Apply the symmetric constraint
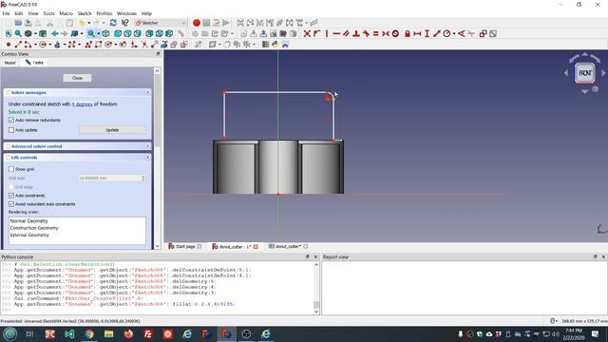The width and height of the screenshot is (608, 342). pyautogui.click(x=386, y=34)
